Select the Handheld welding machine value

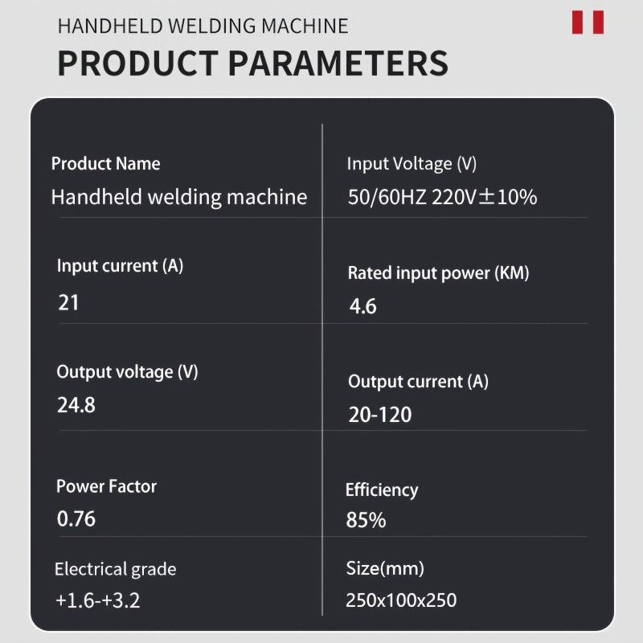coord(179,197)
